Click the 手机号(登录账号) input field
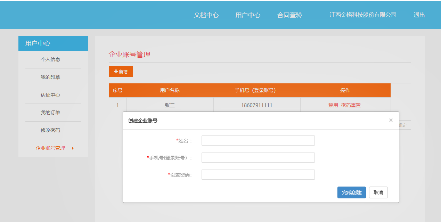The height and width of the screenshot is (222, 441). (258, 158)
